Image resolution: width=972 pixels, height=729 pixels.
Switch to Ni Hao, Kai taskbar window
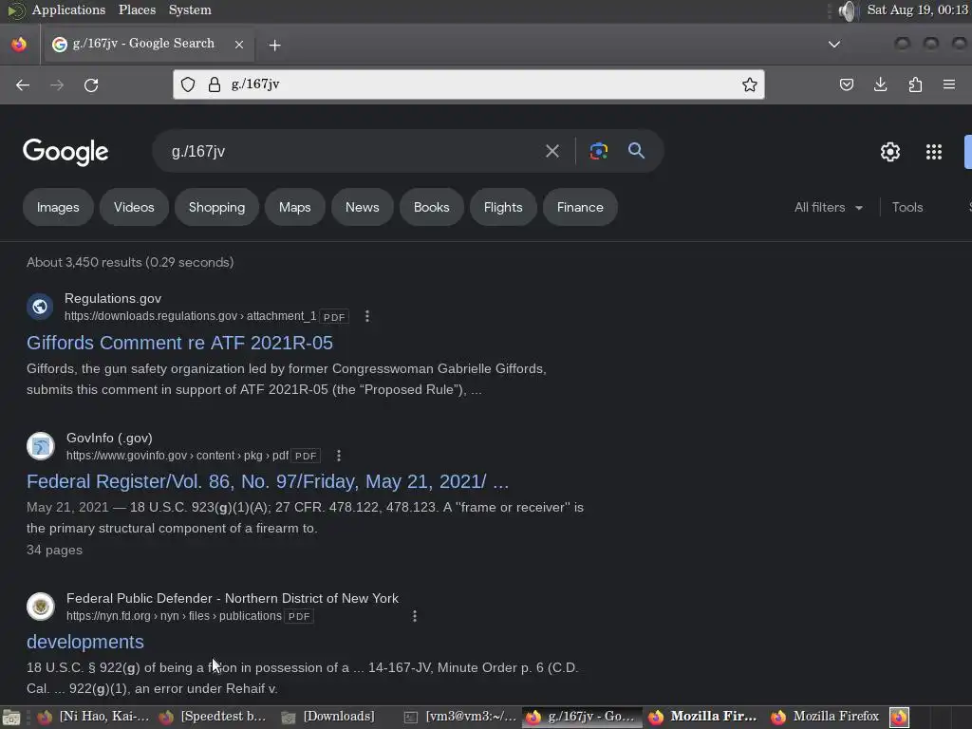93,717
